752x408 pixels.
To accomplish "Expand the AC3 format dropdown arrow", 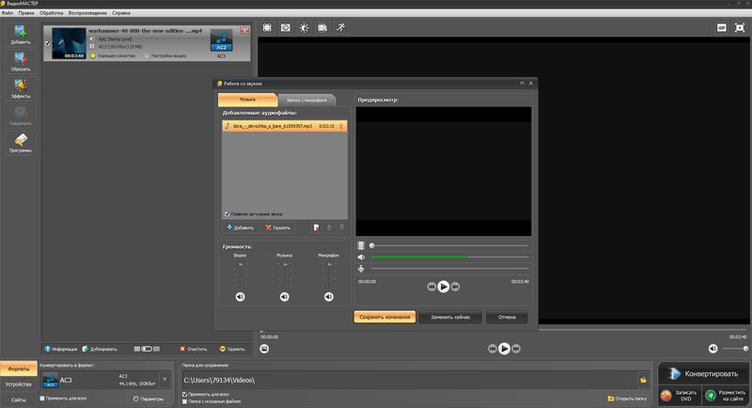I will pyautogui.click(x=164, y=380).
